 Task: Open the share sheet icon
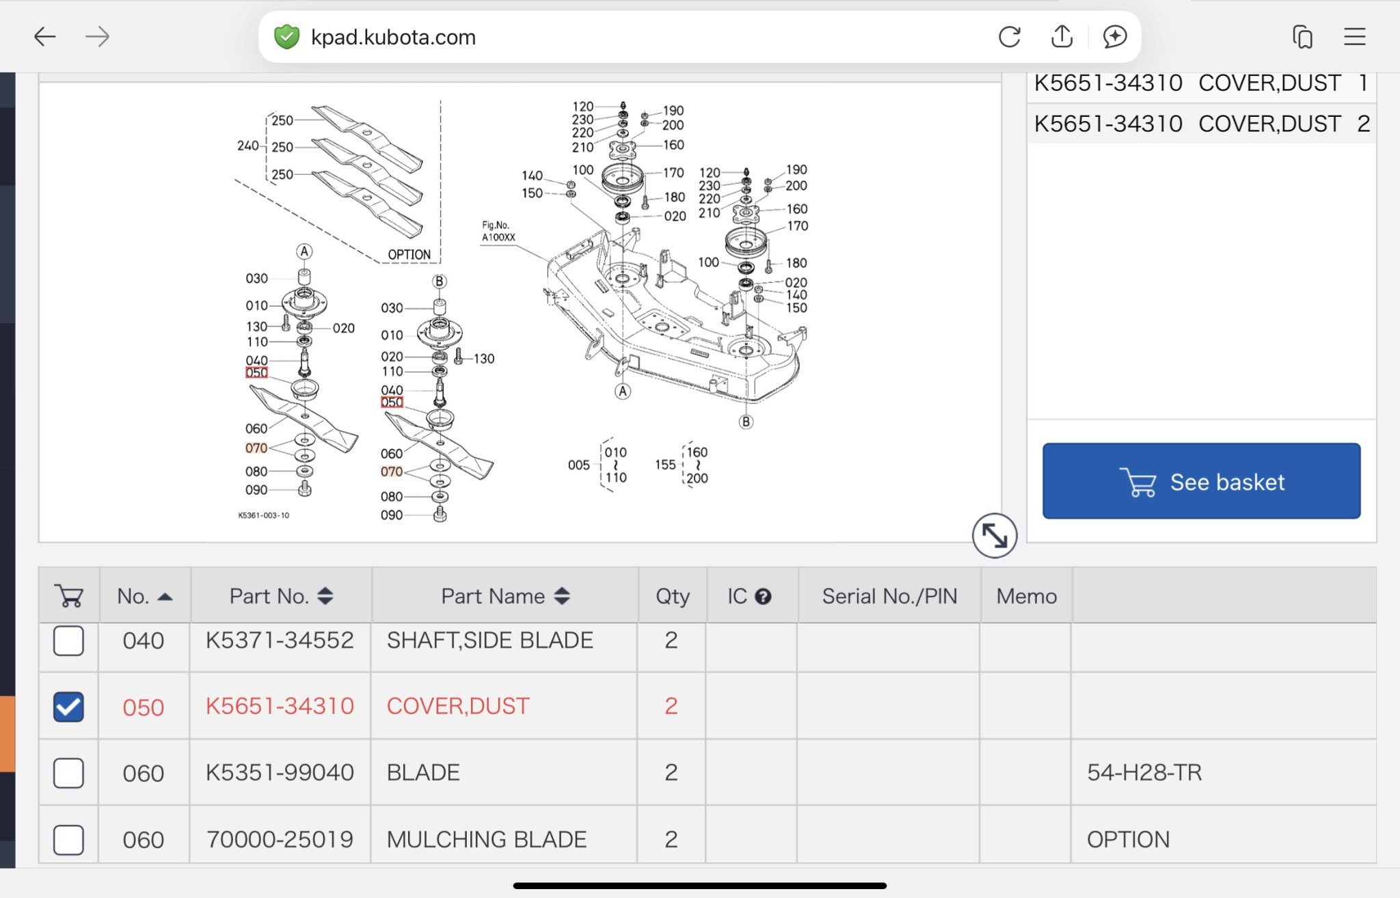point(1062,36)
